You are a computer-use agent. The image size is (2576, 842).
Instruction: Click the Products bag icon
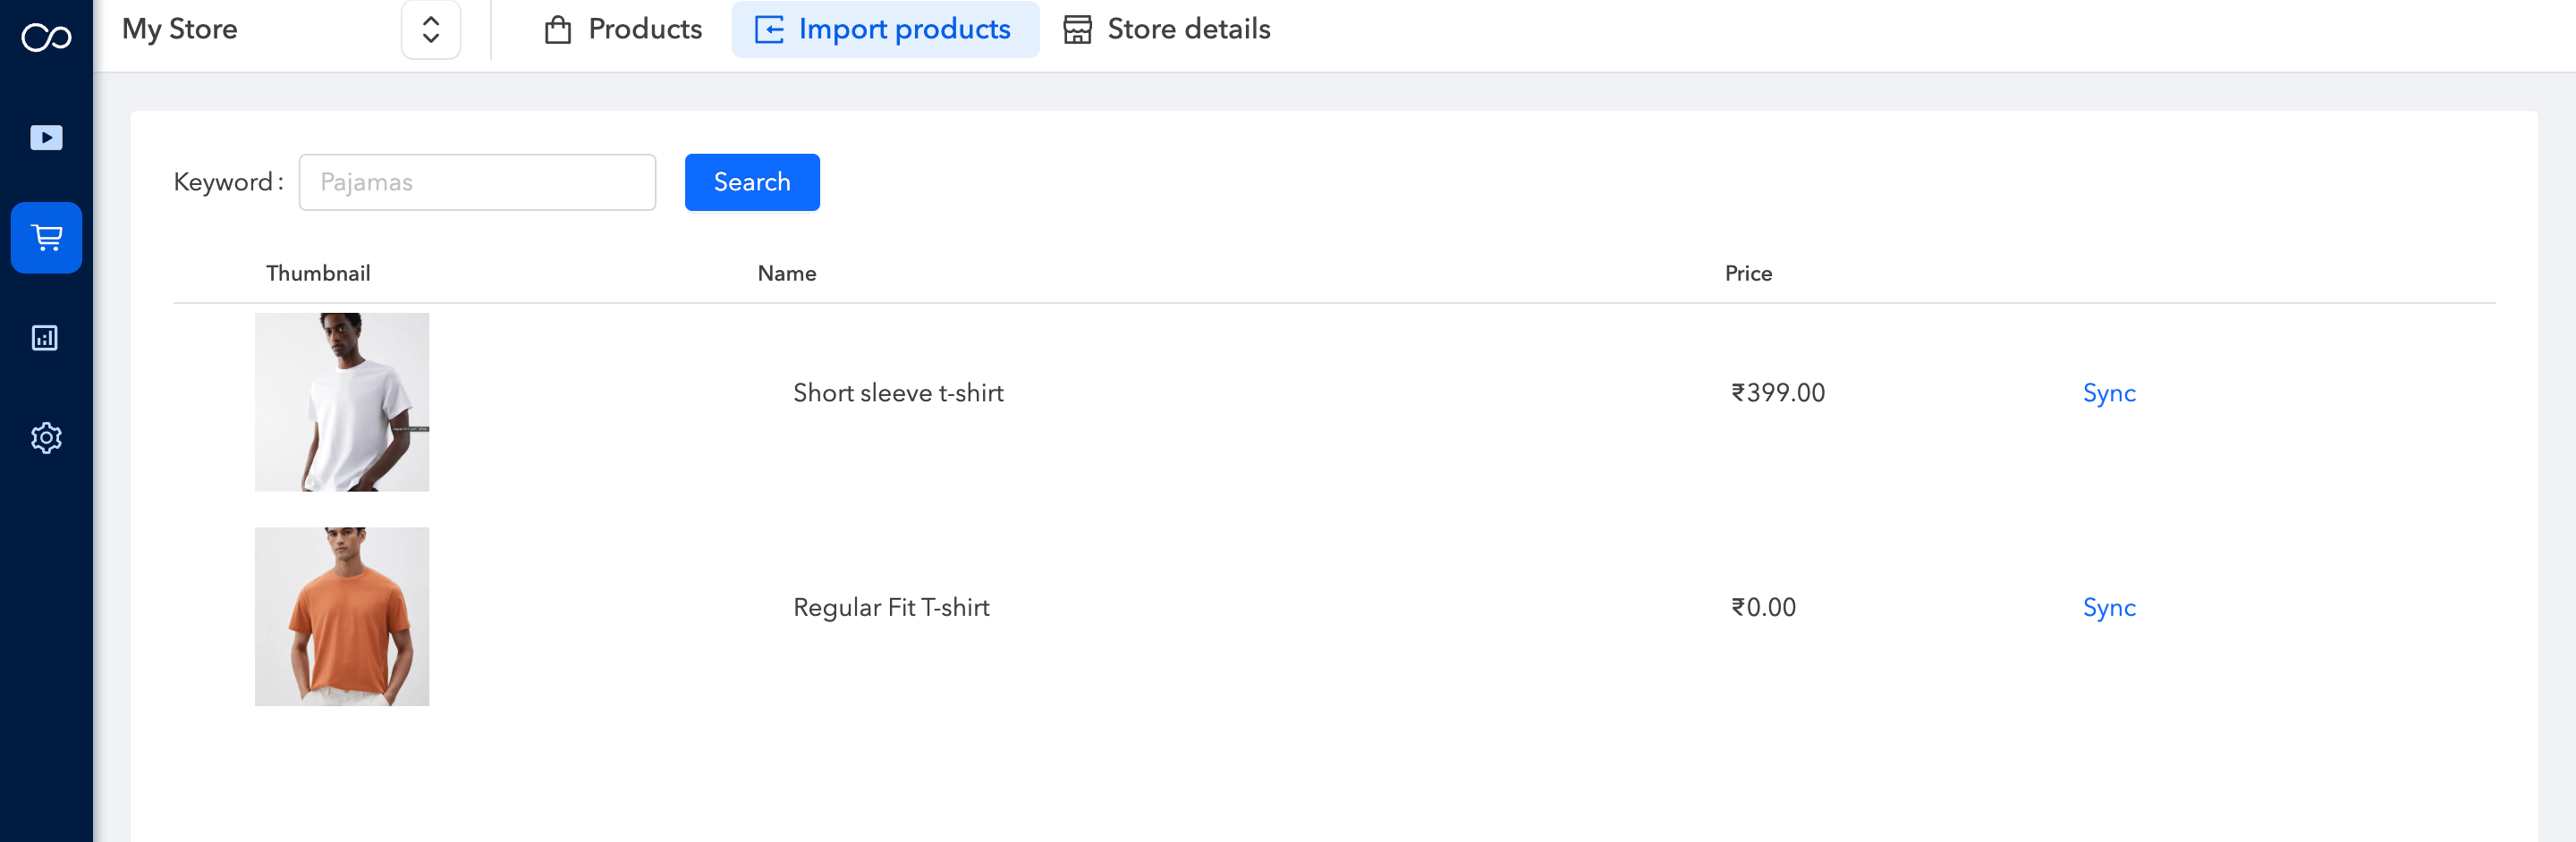558,29
